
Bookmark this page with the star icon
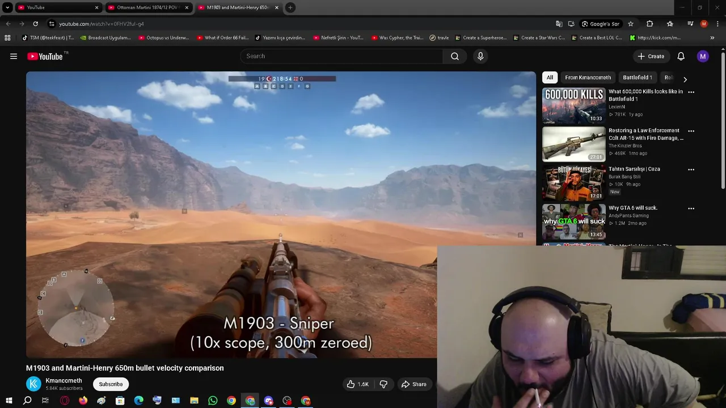630,24
